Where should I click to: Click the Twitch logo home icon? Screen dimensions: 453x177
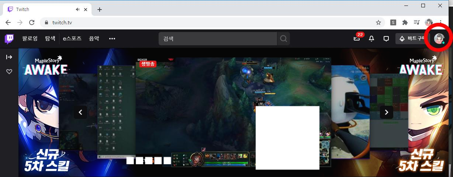pos(9,39)
